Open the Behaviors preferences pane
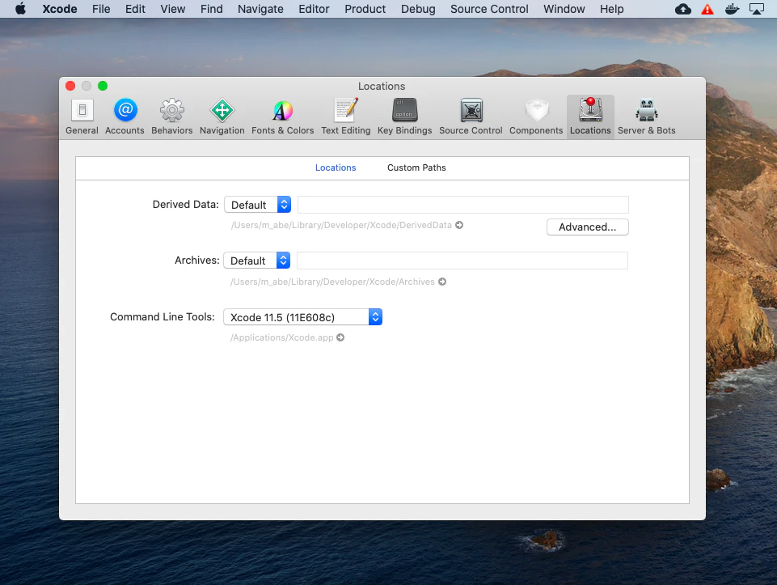The image size is (777, 585). (172, 117)
